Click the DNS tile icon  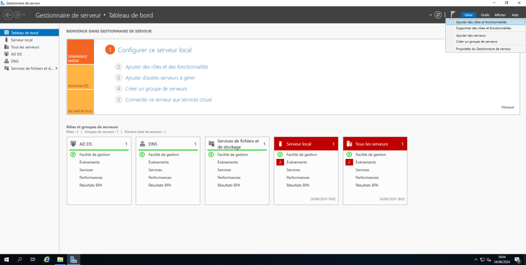(142, 144)
